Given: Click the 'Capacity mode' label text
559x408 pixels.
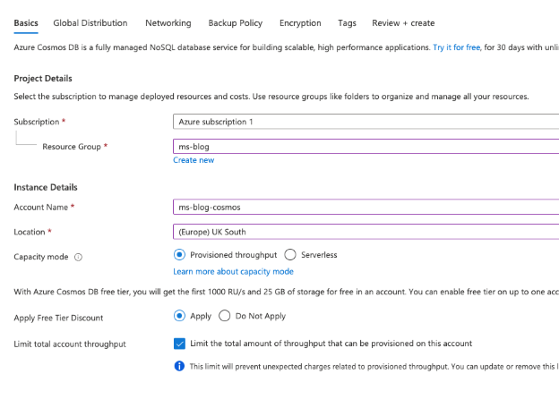Looking at the screenshot, I should (x=41, y=257).
